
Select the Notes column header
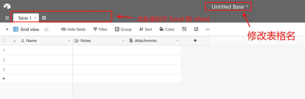tap(100, 41)
